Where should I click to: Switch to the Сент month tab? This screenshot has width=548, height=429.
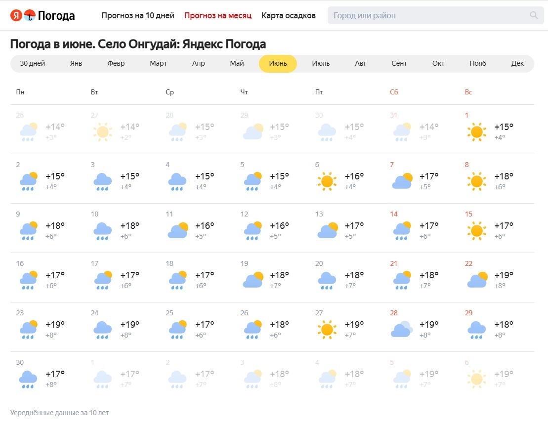[399, 63]
